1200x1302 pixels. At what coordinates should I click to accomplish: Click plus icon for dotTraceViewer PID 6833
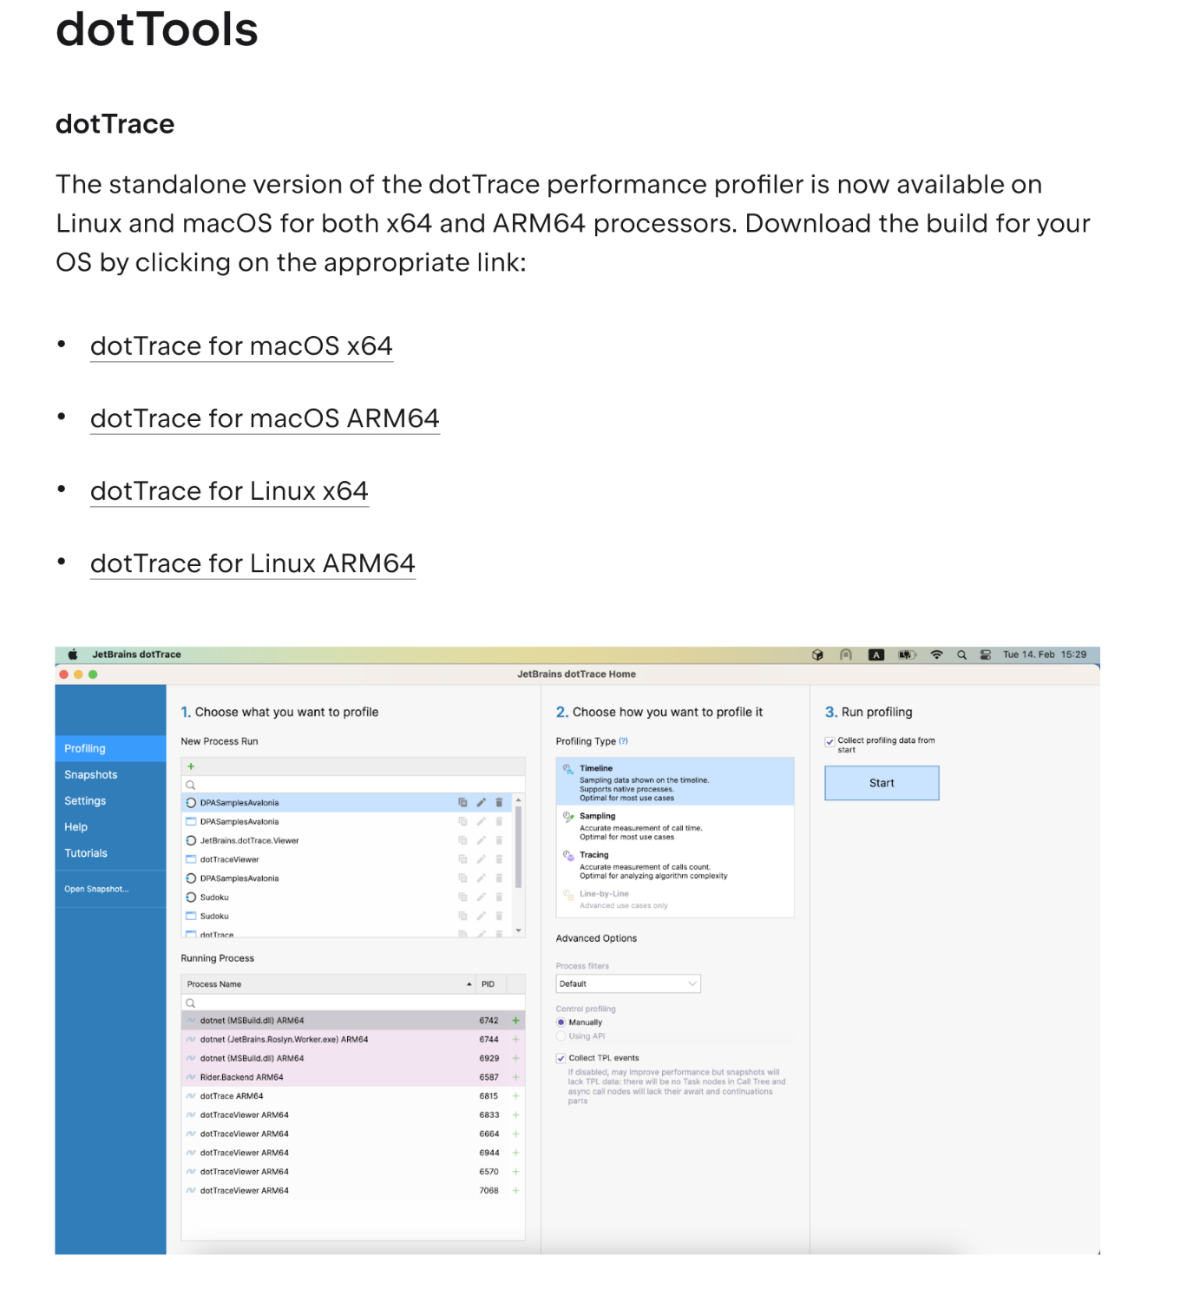515,1115
